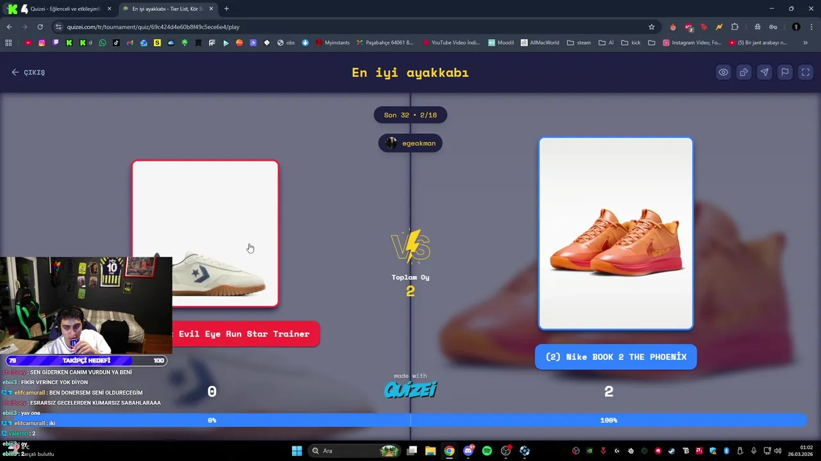The height and width of the screenshot is (461, 821).
Task: Open File Explorer from the taskbar
Action: pos(430,451)
